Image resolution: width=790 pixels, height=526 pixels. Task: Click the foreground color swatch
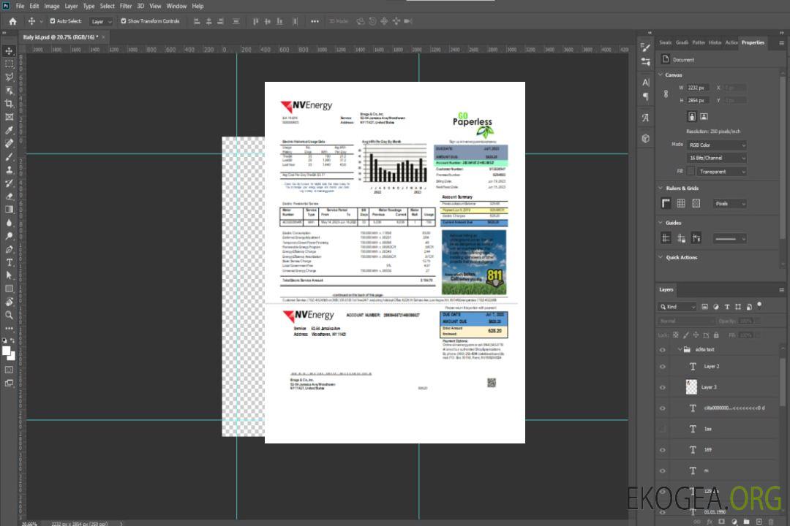point(7,351)
